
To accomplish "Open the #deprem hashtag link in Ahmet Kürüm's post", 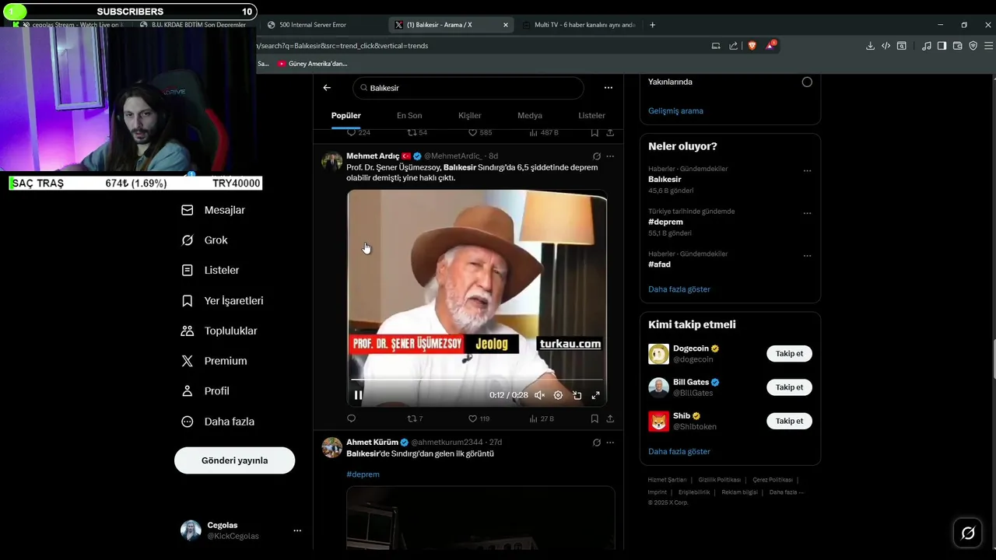I will tap(363, 474).
